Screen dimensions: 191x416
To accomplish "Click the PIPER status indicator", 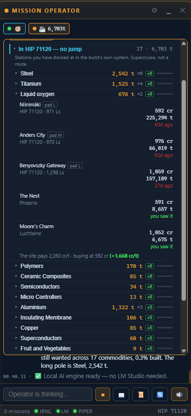I will pos(83,411).
